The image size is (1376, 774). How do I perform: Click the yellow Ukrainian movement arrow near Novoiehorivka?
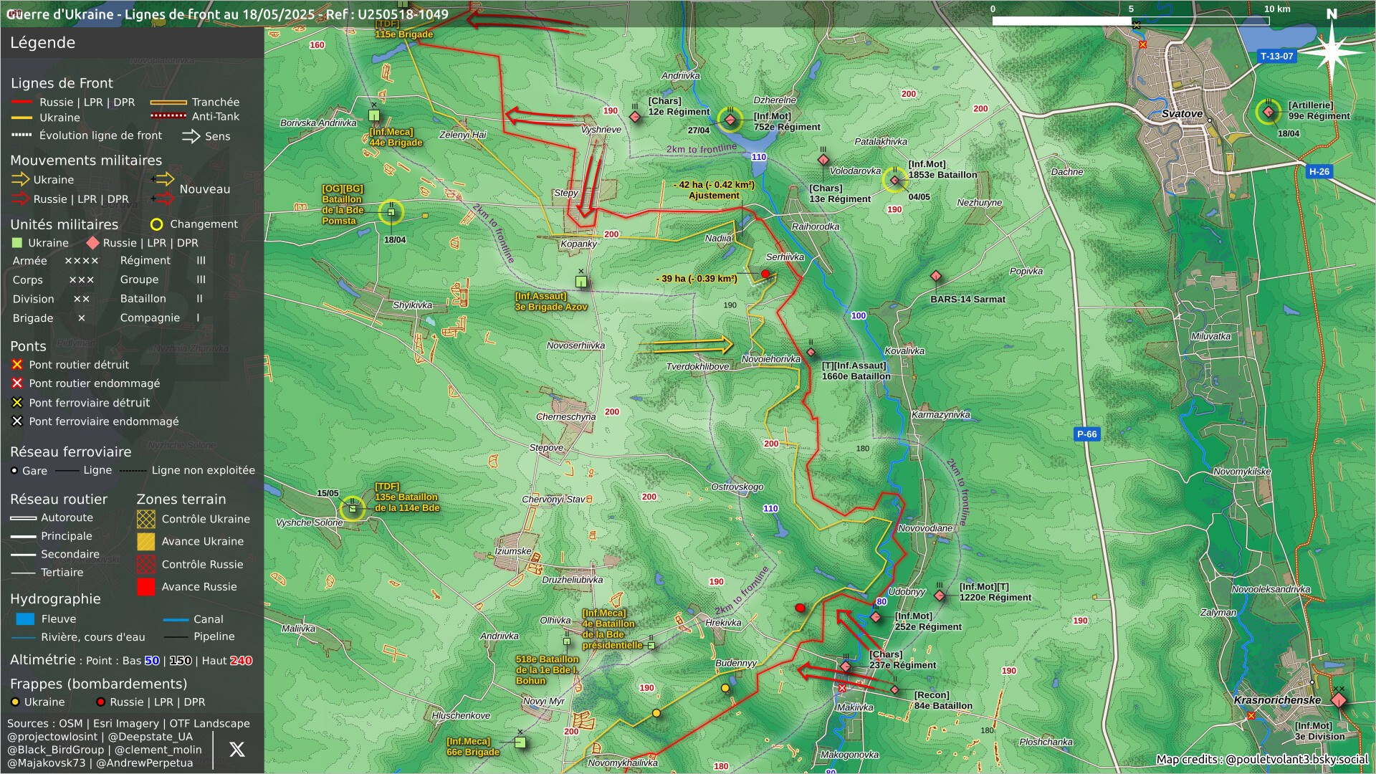[x=686, y=345]
